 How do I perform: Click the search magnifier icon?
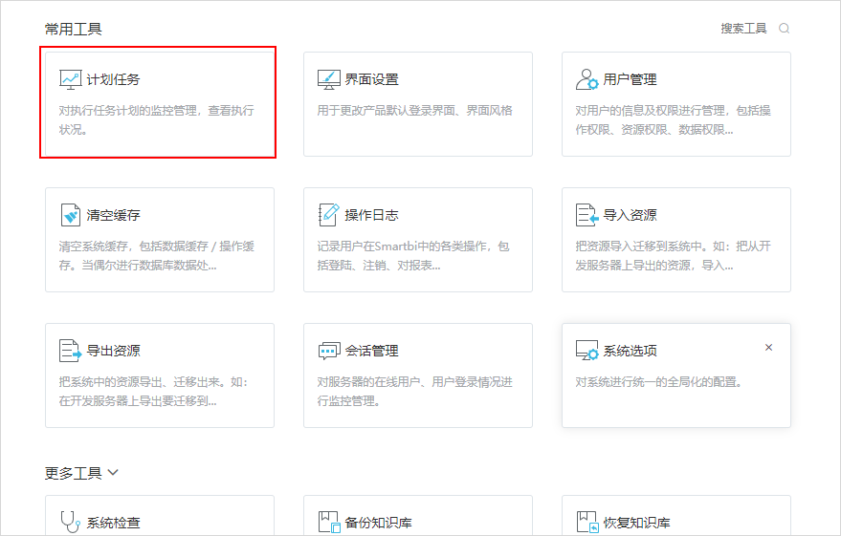pyautogui.click(x=785, y=29)
